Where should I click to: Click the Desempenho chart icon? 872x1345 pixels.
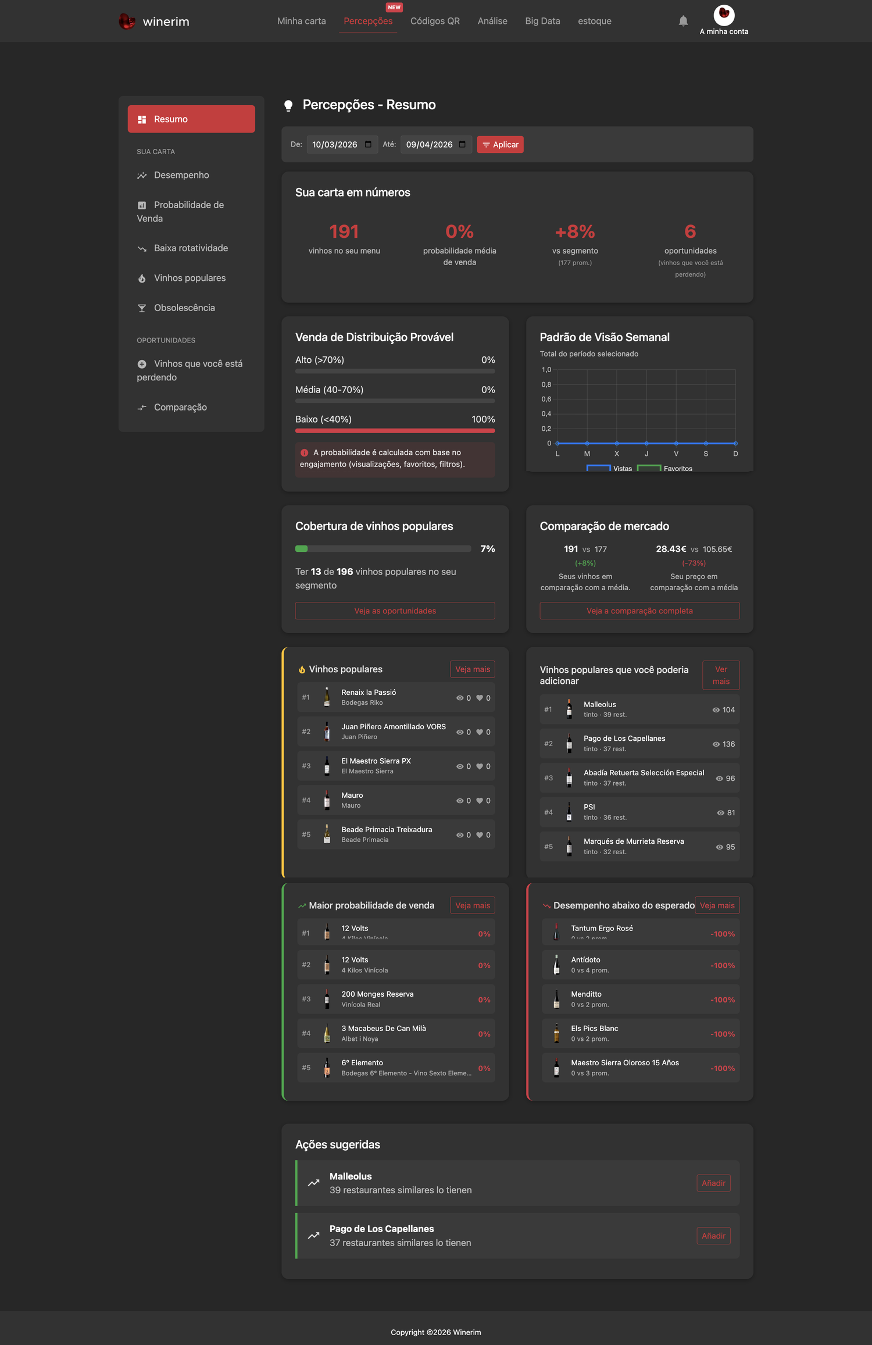tap(142, 176)
